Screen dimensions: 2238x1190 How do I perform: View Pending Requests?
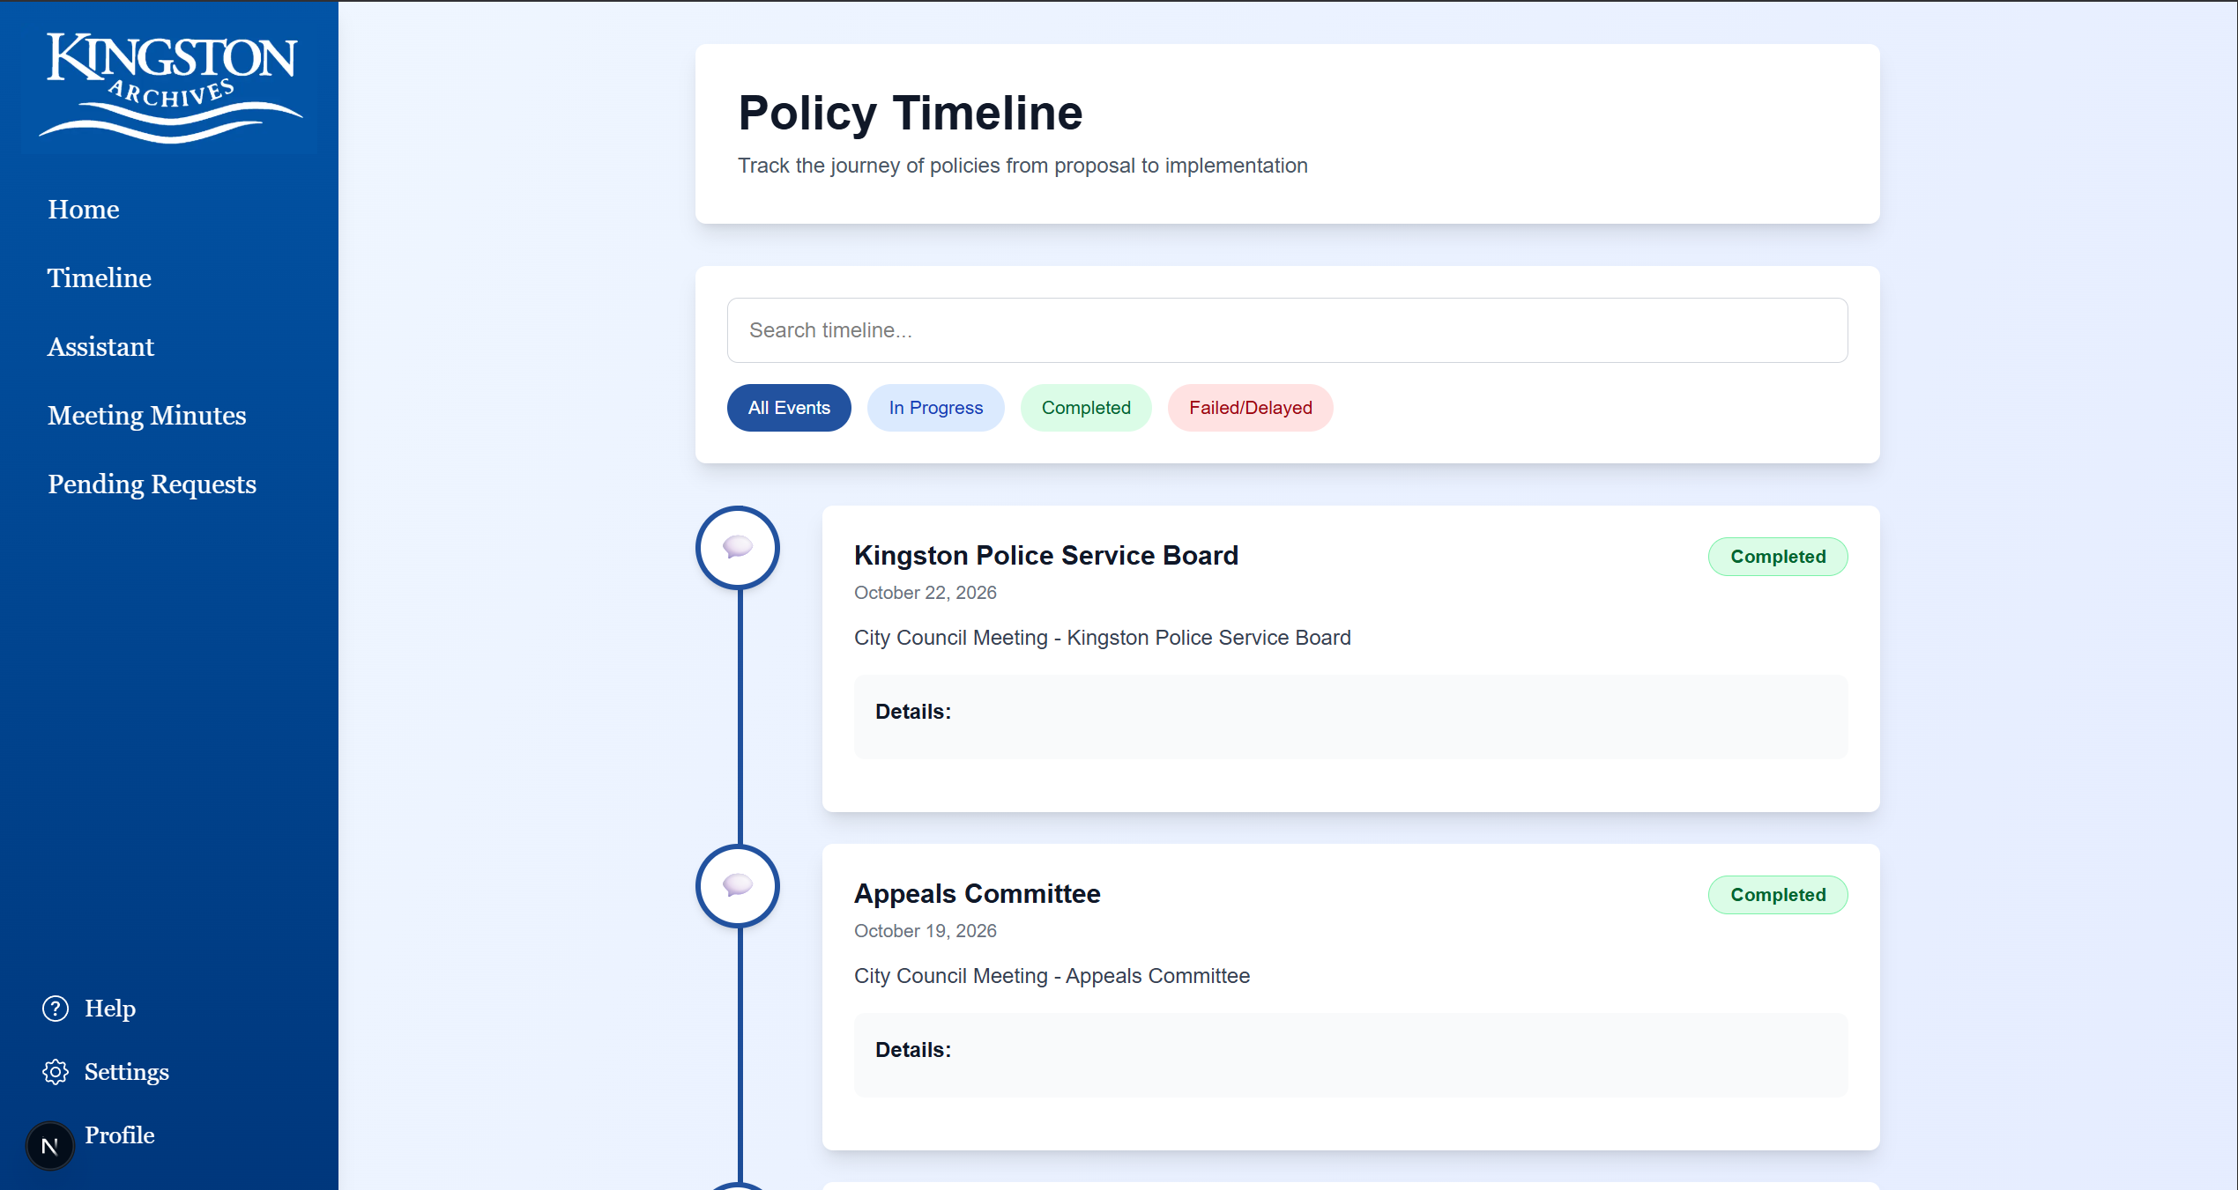pyautogui.click(x=152, y=484)
